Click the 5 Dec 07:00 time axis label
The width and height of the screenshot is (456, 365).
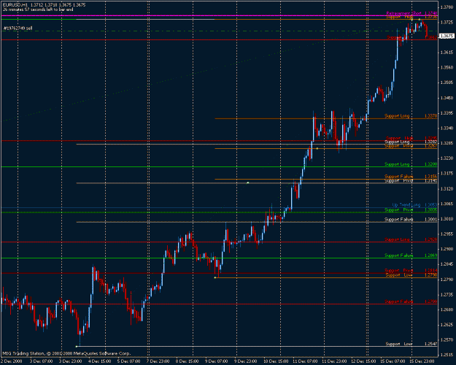pyautogui.click(x=129, y=361)
